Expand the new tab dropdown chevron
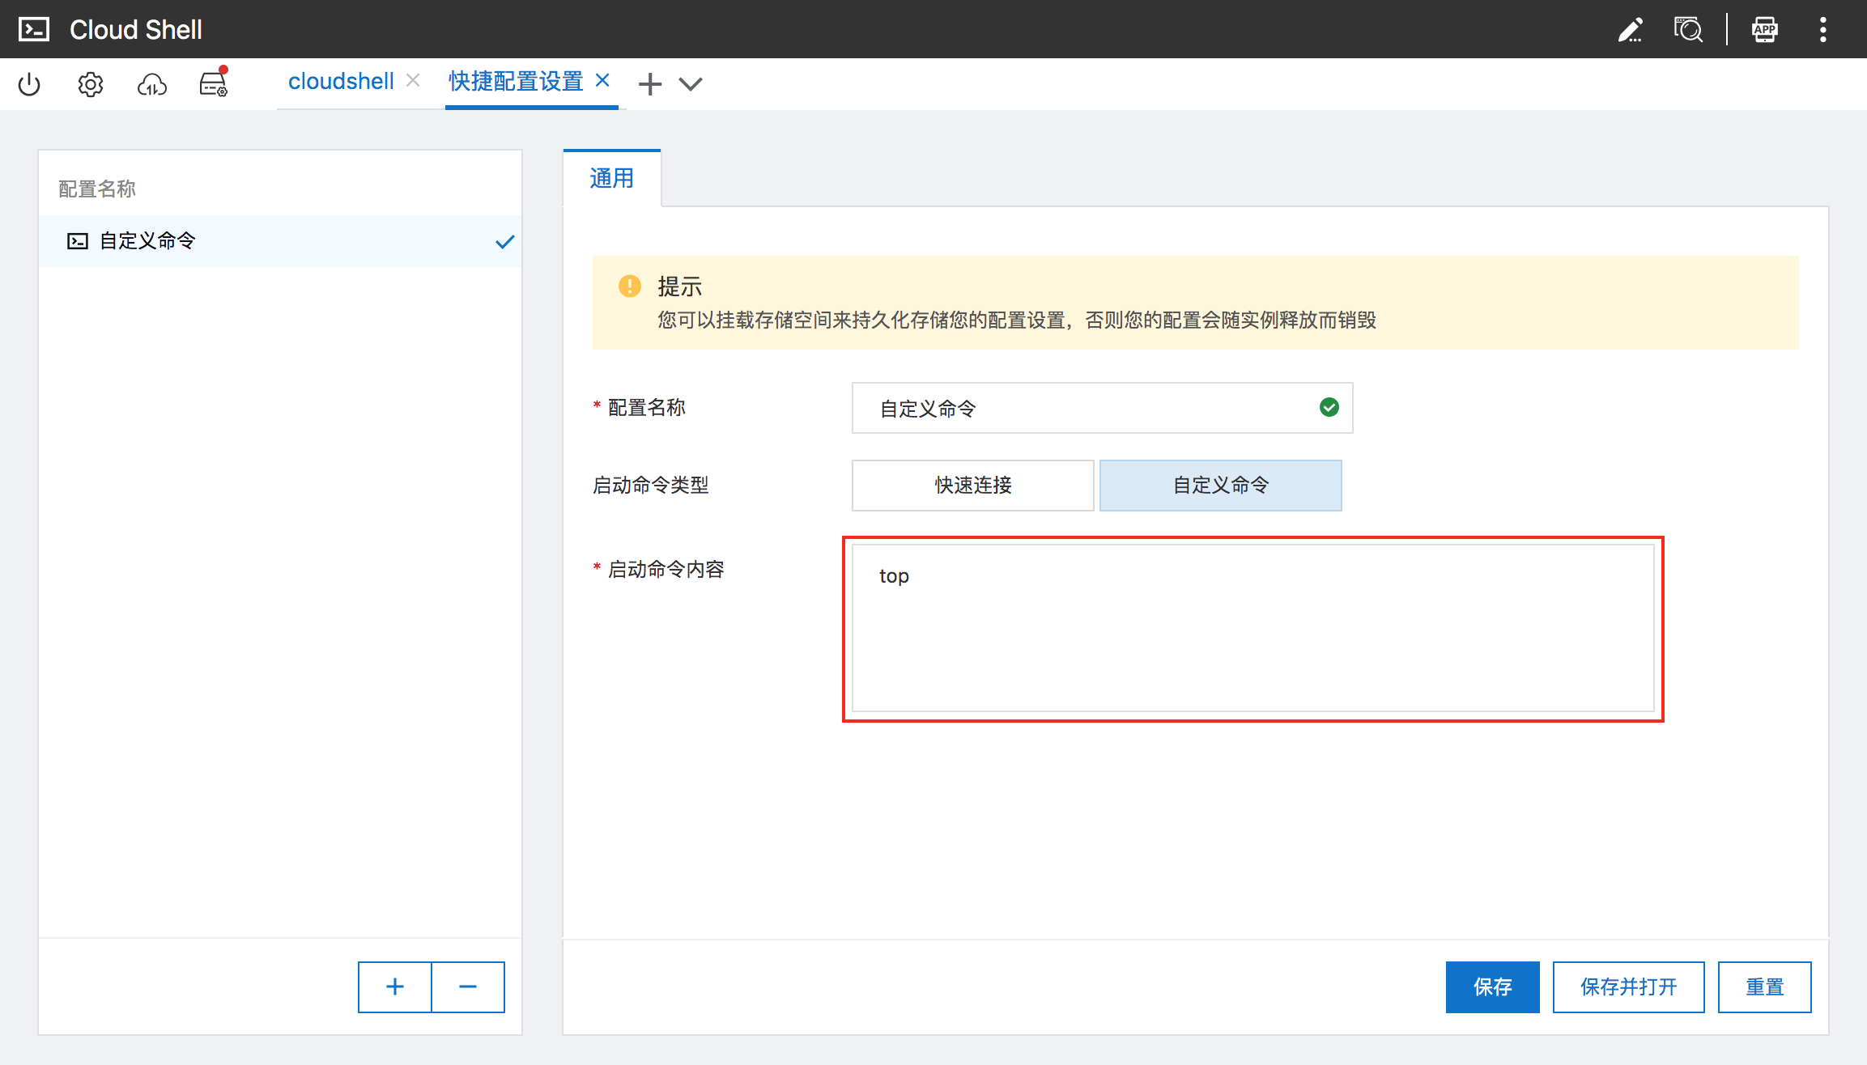Screen dimensions: 1867x1065 pos(691,84)
